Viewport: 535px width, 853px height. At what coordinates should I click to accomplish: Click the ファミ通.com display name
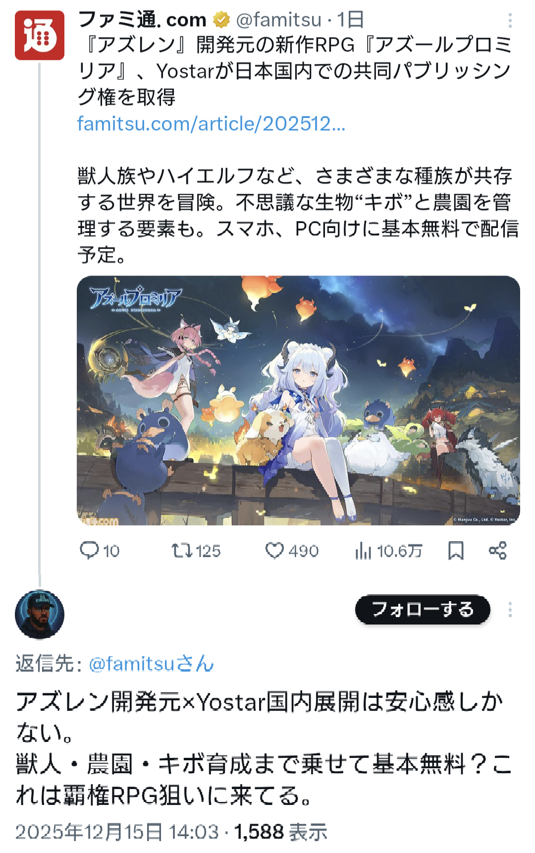click(x=142, y=20)
